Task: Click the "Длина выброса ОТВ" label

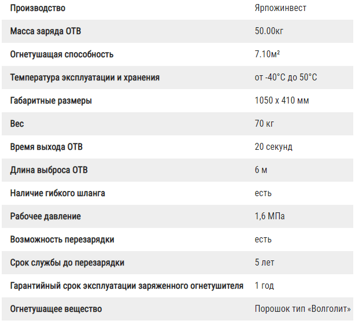Action: [49, 170]
